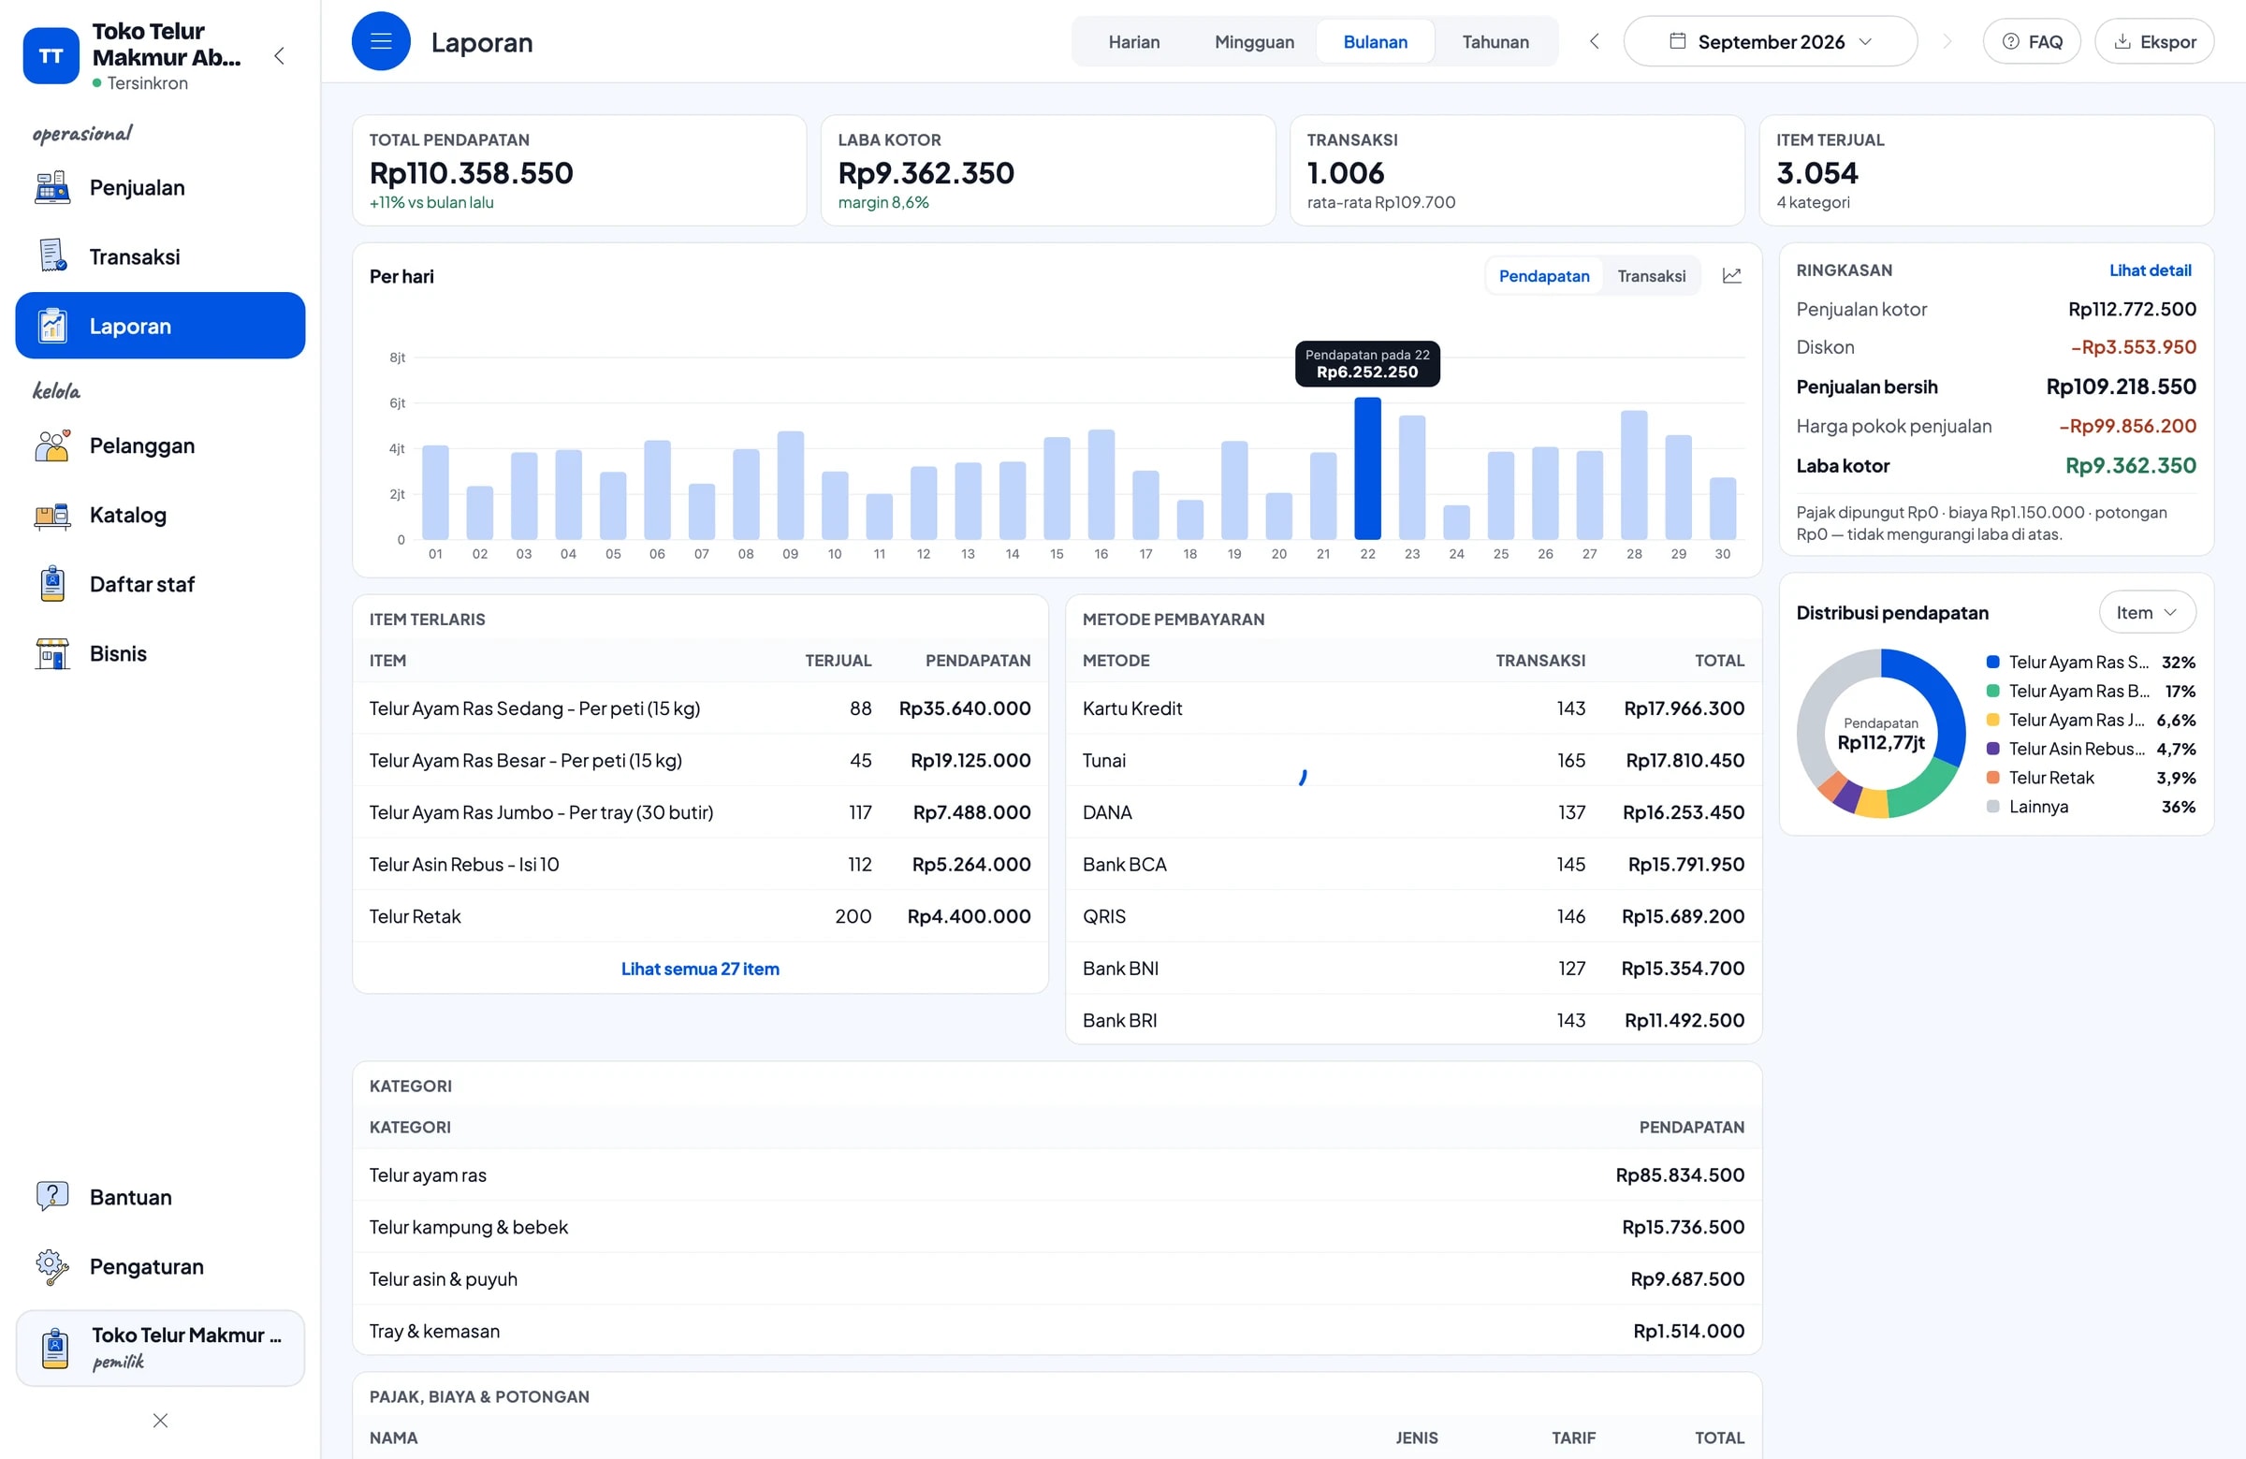The image size is (2246, 1459).
Task: Select the Bulanan period tab
Action: click(1375, 41)
